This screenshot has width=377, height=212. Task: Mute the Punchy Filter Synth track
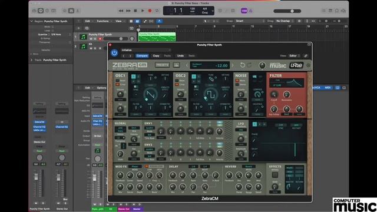pyautogui.click(x=91, y=39)
